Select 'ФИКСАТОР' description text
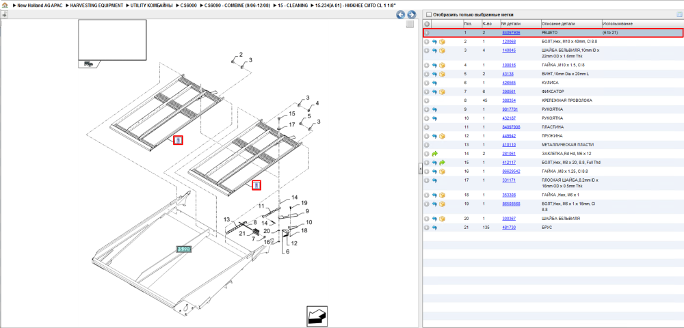Viewport: 684px width, 328px height. click(553, 92)
